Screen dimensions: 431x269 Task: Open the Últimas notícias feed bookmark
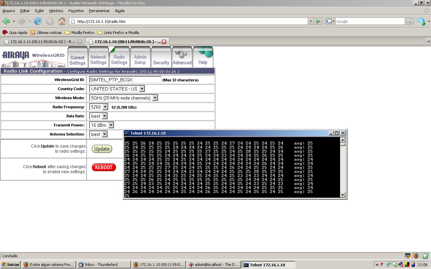pos(46,33)
